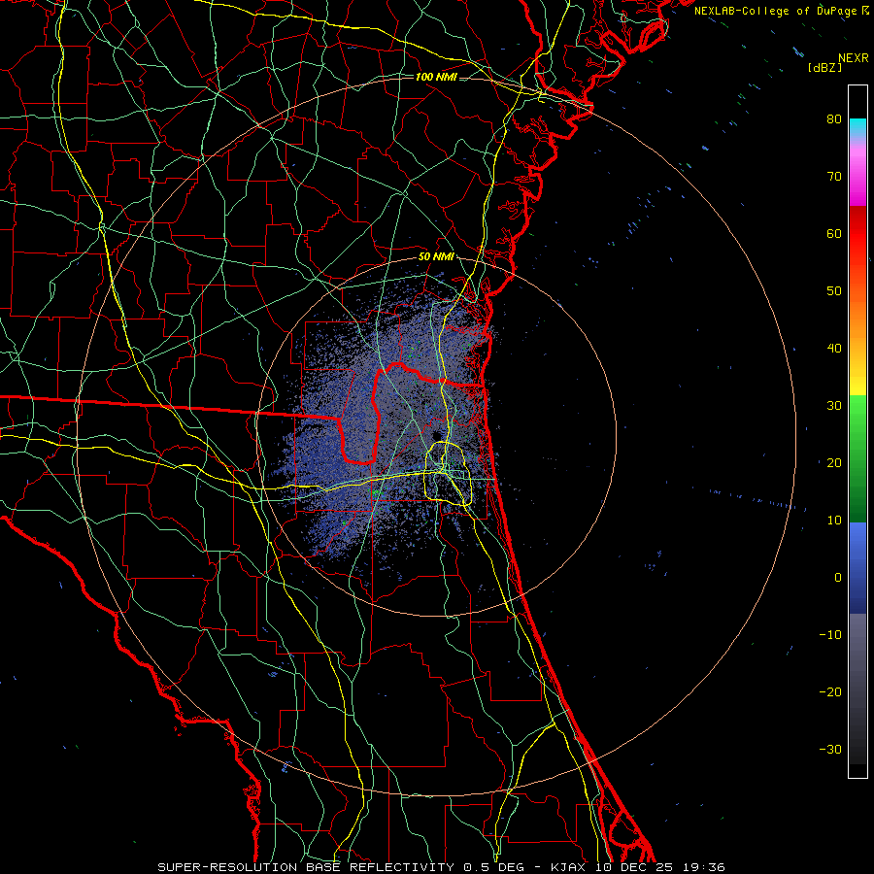874x874 pixels.
Task: Click the NEXR label above the color scale
Action: coord(854,58)
